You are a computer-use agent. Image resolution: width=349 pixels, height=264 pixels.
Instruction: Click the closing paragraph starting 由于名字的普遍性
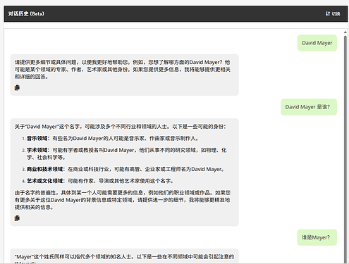tap(123, 200)
